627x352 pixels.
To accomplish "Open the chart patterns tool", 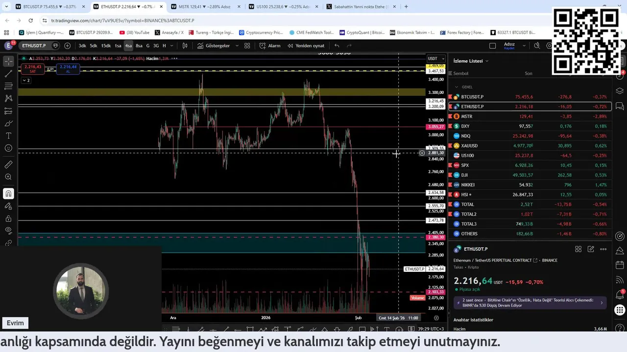I will pos(8,98).
